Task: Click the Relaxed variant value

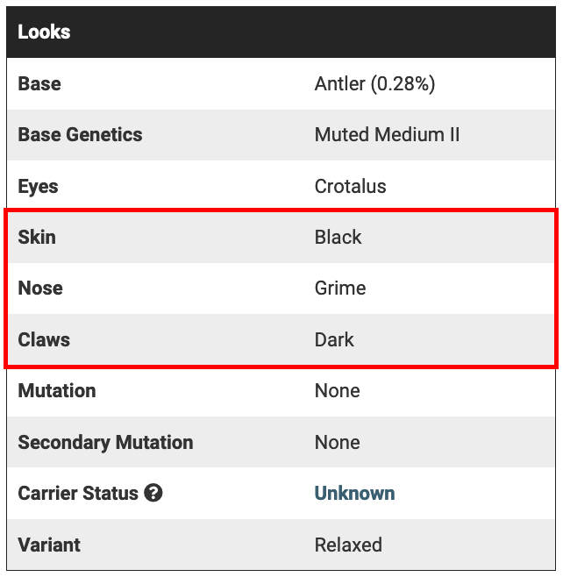Action: (x=348, y=545)
